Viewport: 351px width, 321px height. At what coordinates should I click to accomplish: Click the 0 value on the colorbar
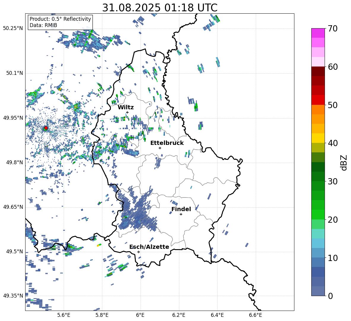pyautogui.click(x=330, y=296)
